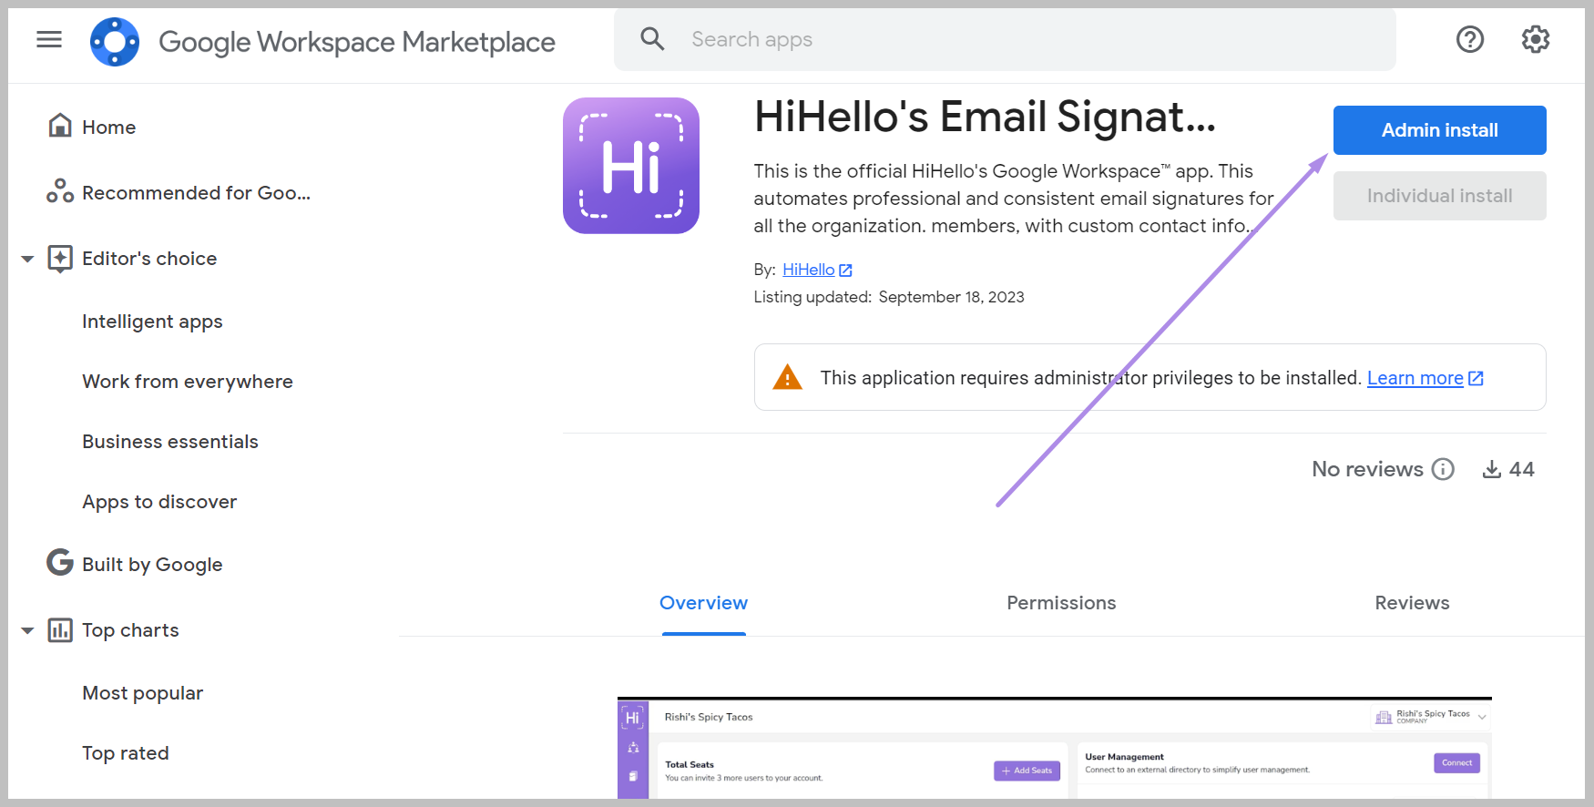
Task: Click the Top charts bar icon
Action: pyautogui.click(x=60, y=629)
